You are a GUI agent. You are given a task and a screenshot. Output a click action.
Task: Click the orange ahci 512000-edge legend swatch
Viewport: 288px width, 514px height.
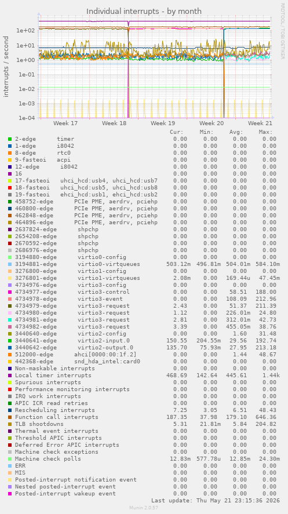pyautogui.click(x=10, y=355)
